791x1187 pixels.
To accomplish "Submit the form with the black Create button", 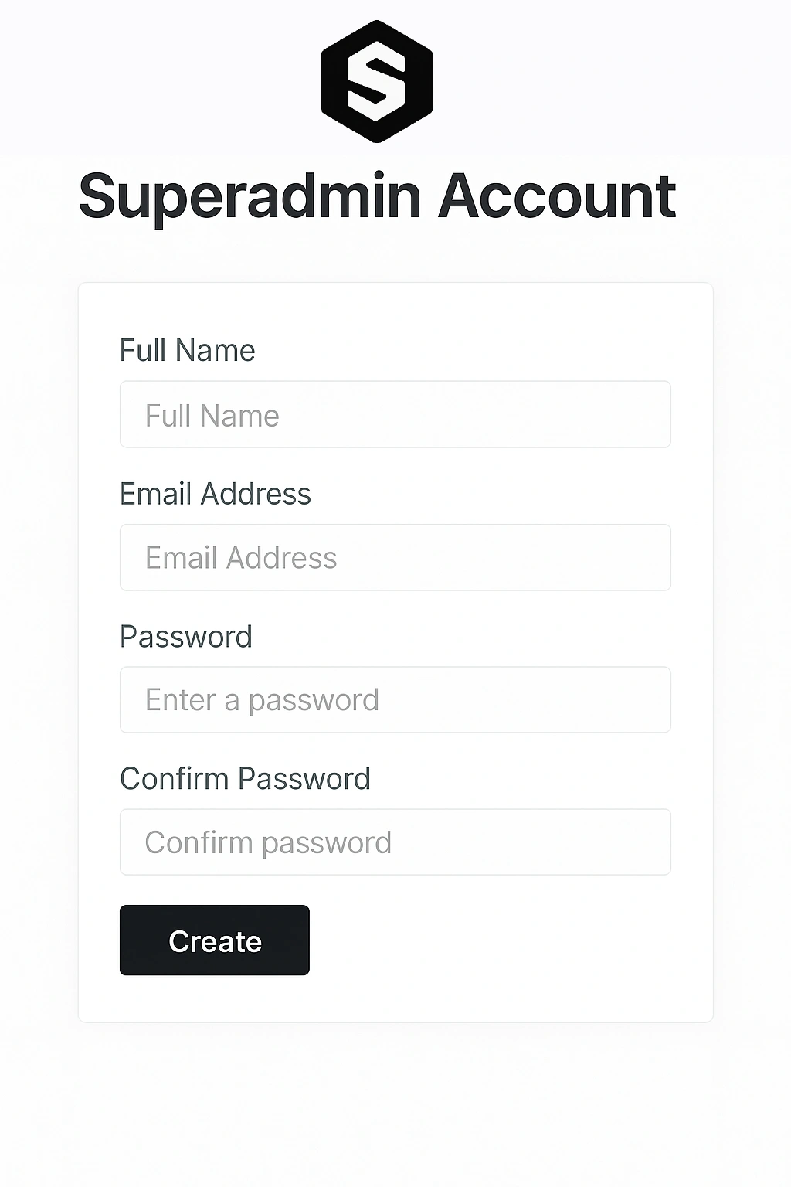I will (215, 940).
